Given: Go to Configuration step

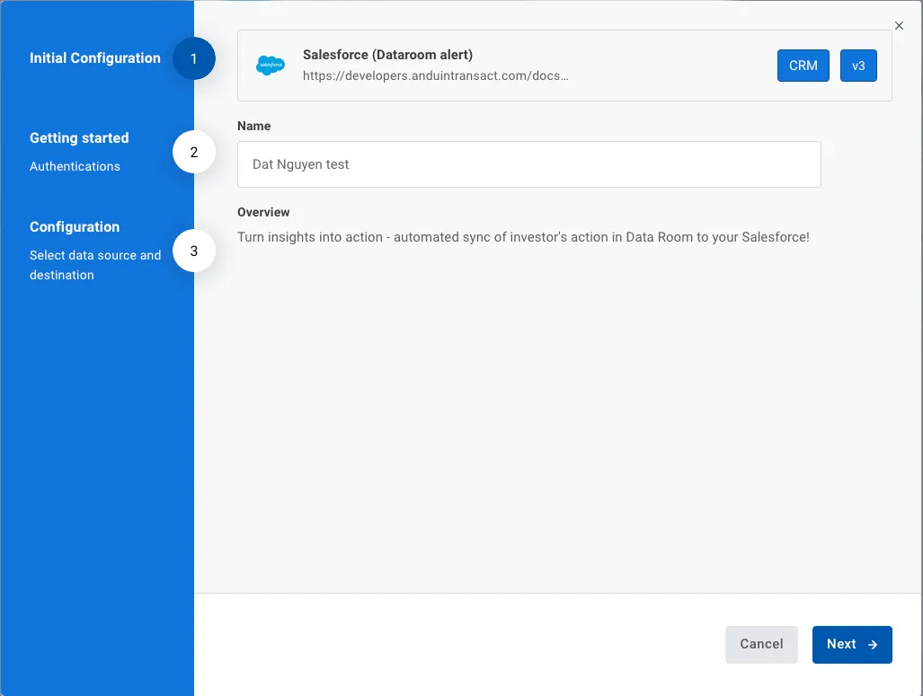Looking at the screenshot, I should [75, 227].
